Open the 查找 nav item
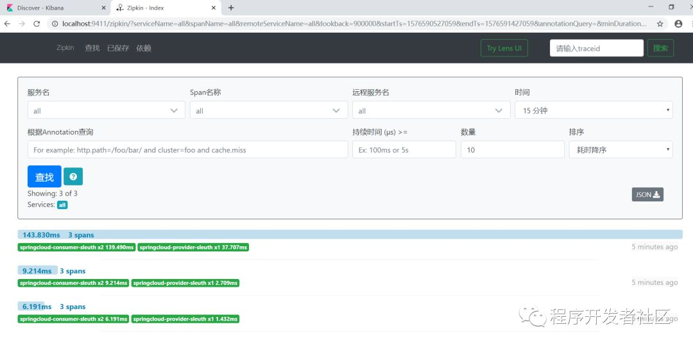The height and width of the screenshot is (347, 693). point(92,48)
